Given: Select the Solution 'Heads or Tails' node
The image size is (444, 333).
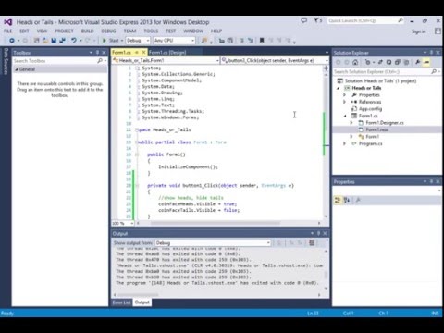Looking at the screenshot, I should click(380, 80).
